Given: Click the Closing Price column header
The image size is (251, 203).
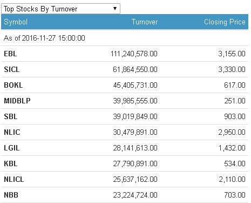Looking at the screenshot, I should (225, 22).
